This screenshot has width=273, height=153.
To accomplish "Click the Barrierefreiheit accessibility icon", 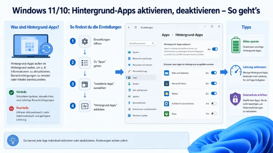I will pos(129,103).
